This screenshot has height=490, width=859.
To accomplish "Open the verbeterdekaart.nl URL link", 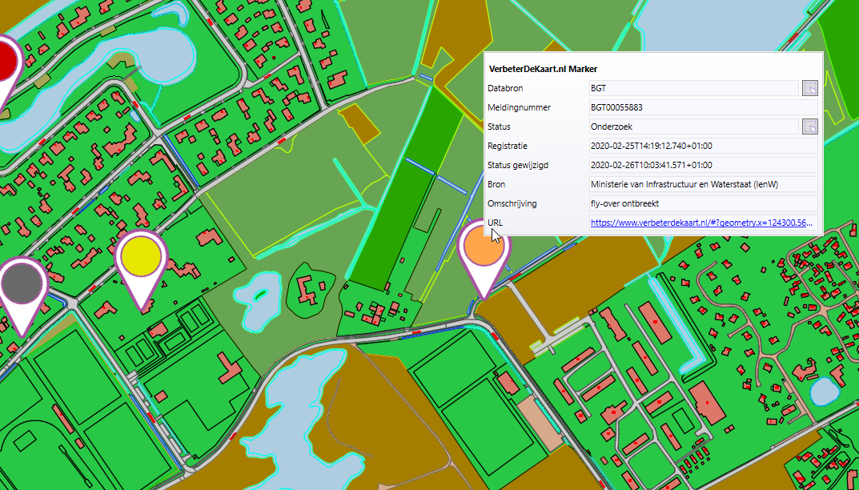I will pyautogui.click(x=701, y=223).
